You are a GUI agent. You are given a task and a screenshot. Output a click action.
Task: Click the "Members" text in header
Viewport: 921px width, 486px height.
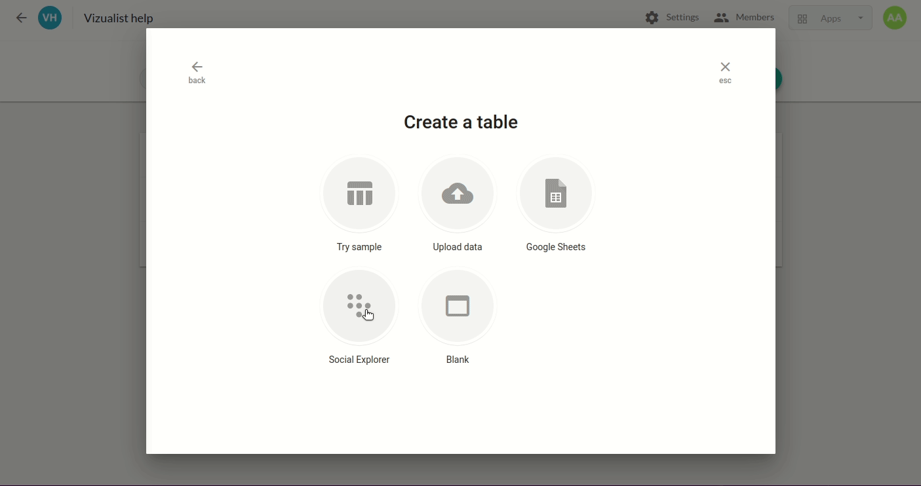click(x=754, y=18)
